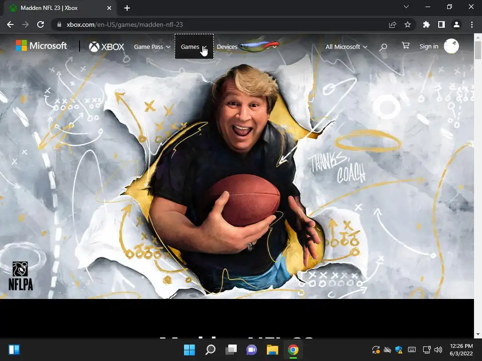Open Xbox site search

[383, 47]
